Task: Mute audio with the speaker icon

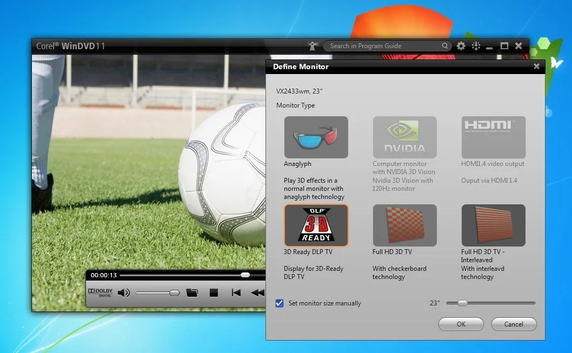Action: [x=124, y=292]
